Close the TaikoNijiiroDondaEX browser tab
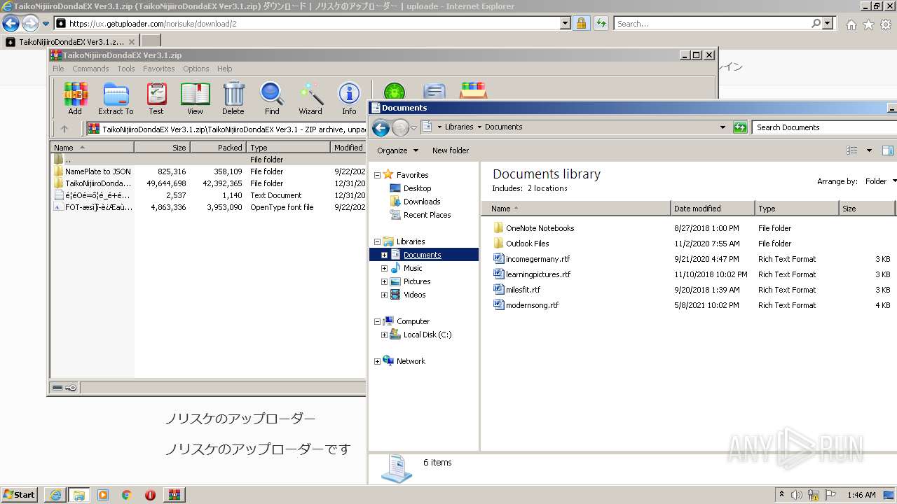The height and width of the screenshot is (504, 897). 131,42
